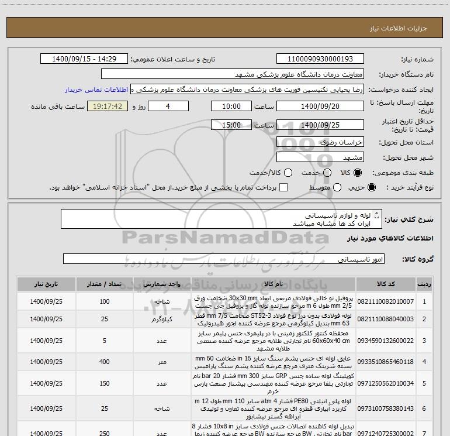This screenshot has width=450, height=436.
Task: Click the delivery city field مشهد
Action: [x=320, y=157]
